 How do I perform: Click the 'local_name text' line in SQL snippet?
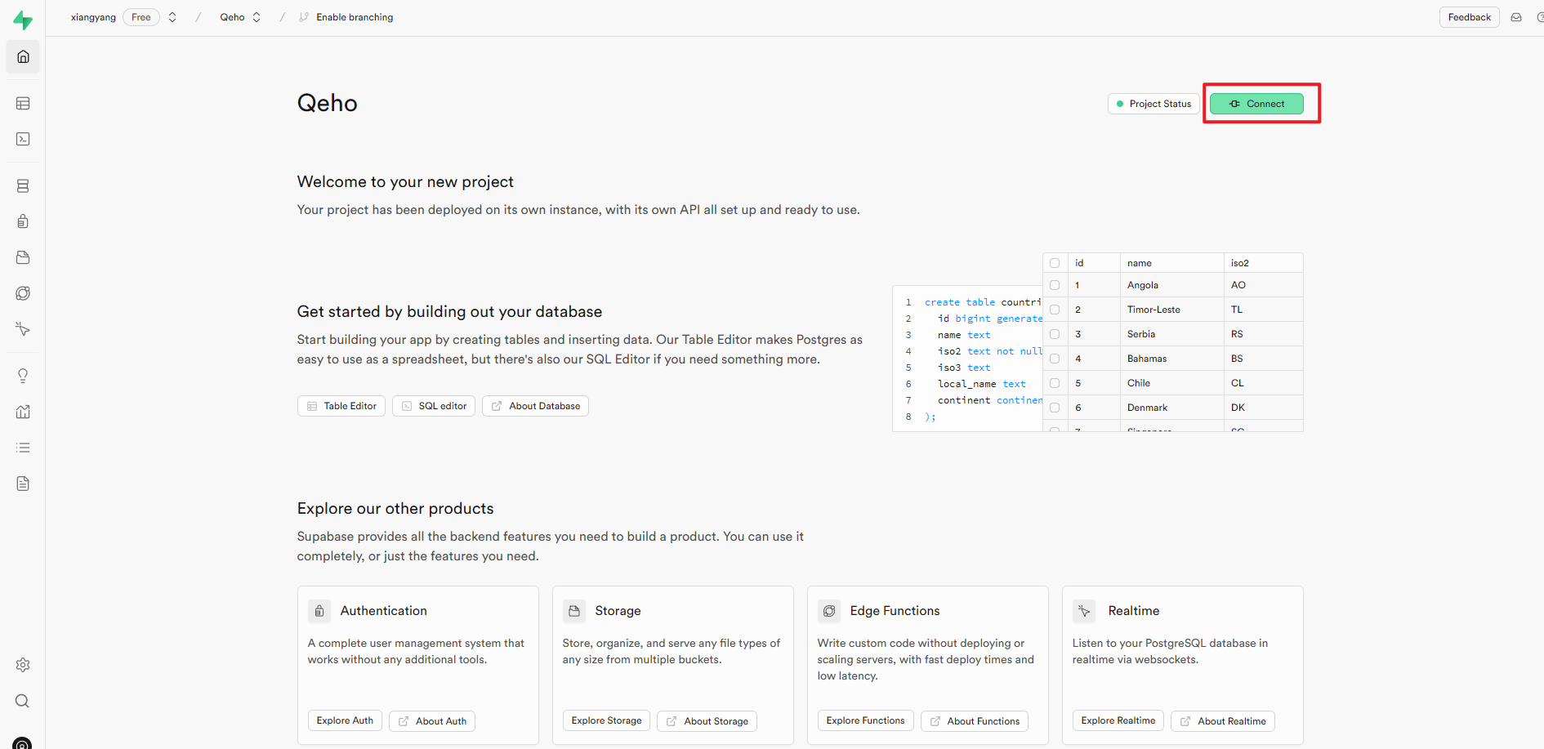pyautogui.click(x=981, y=384)
